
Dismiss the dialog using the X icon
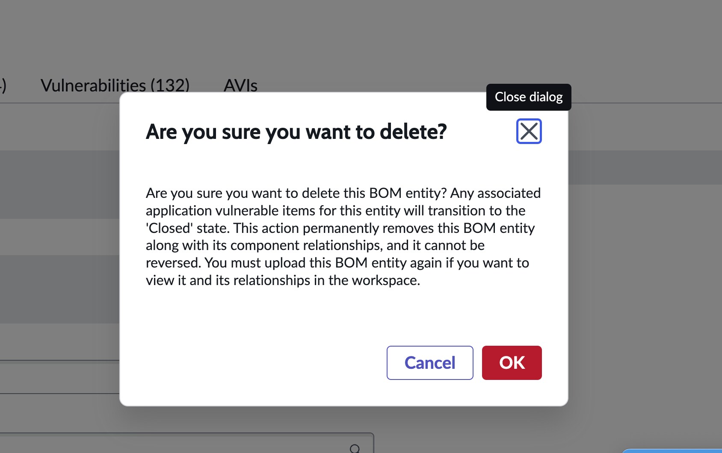click(x=529, y=131)
